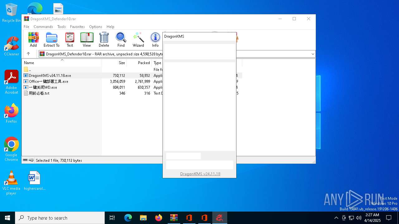Sort files by Name column header

[x=62, y=63]
